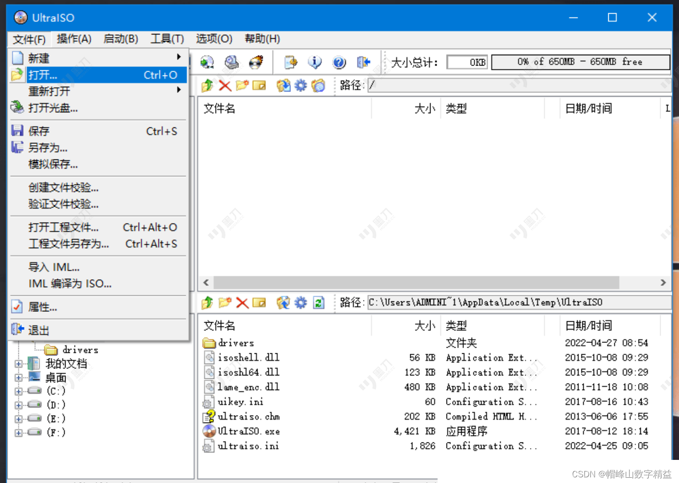This screenshot has height=483, width=679.
Task: Click the gear icon in the local pane toolbar
Action: [300, 302]
